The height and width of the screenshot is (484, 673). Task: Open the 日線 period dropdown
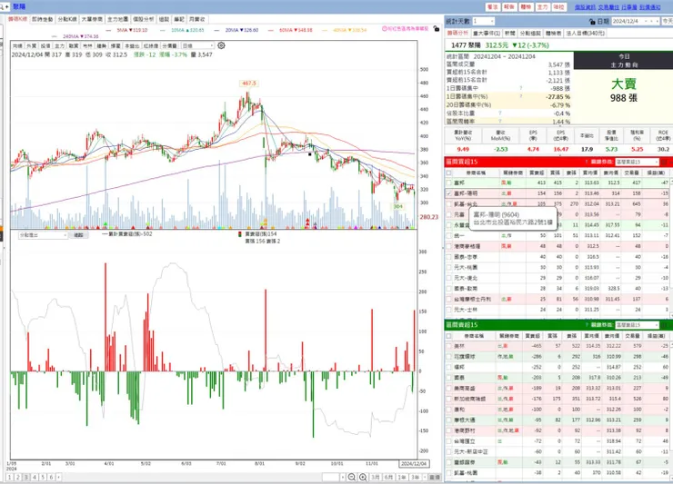click(197, 46)
